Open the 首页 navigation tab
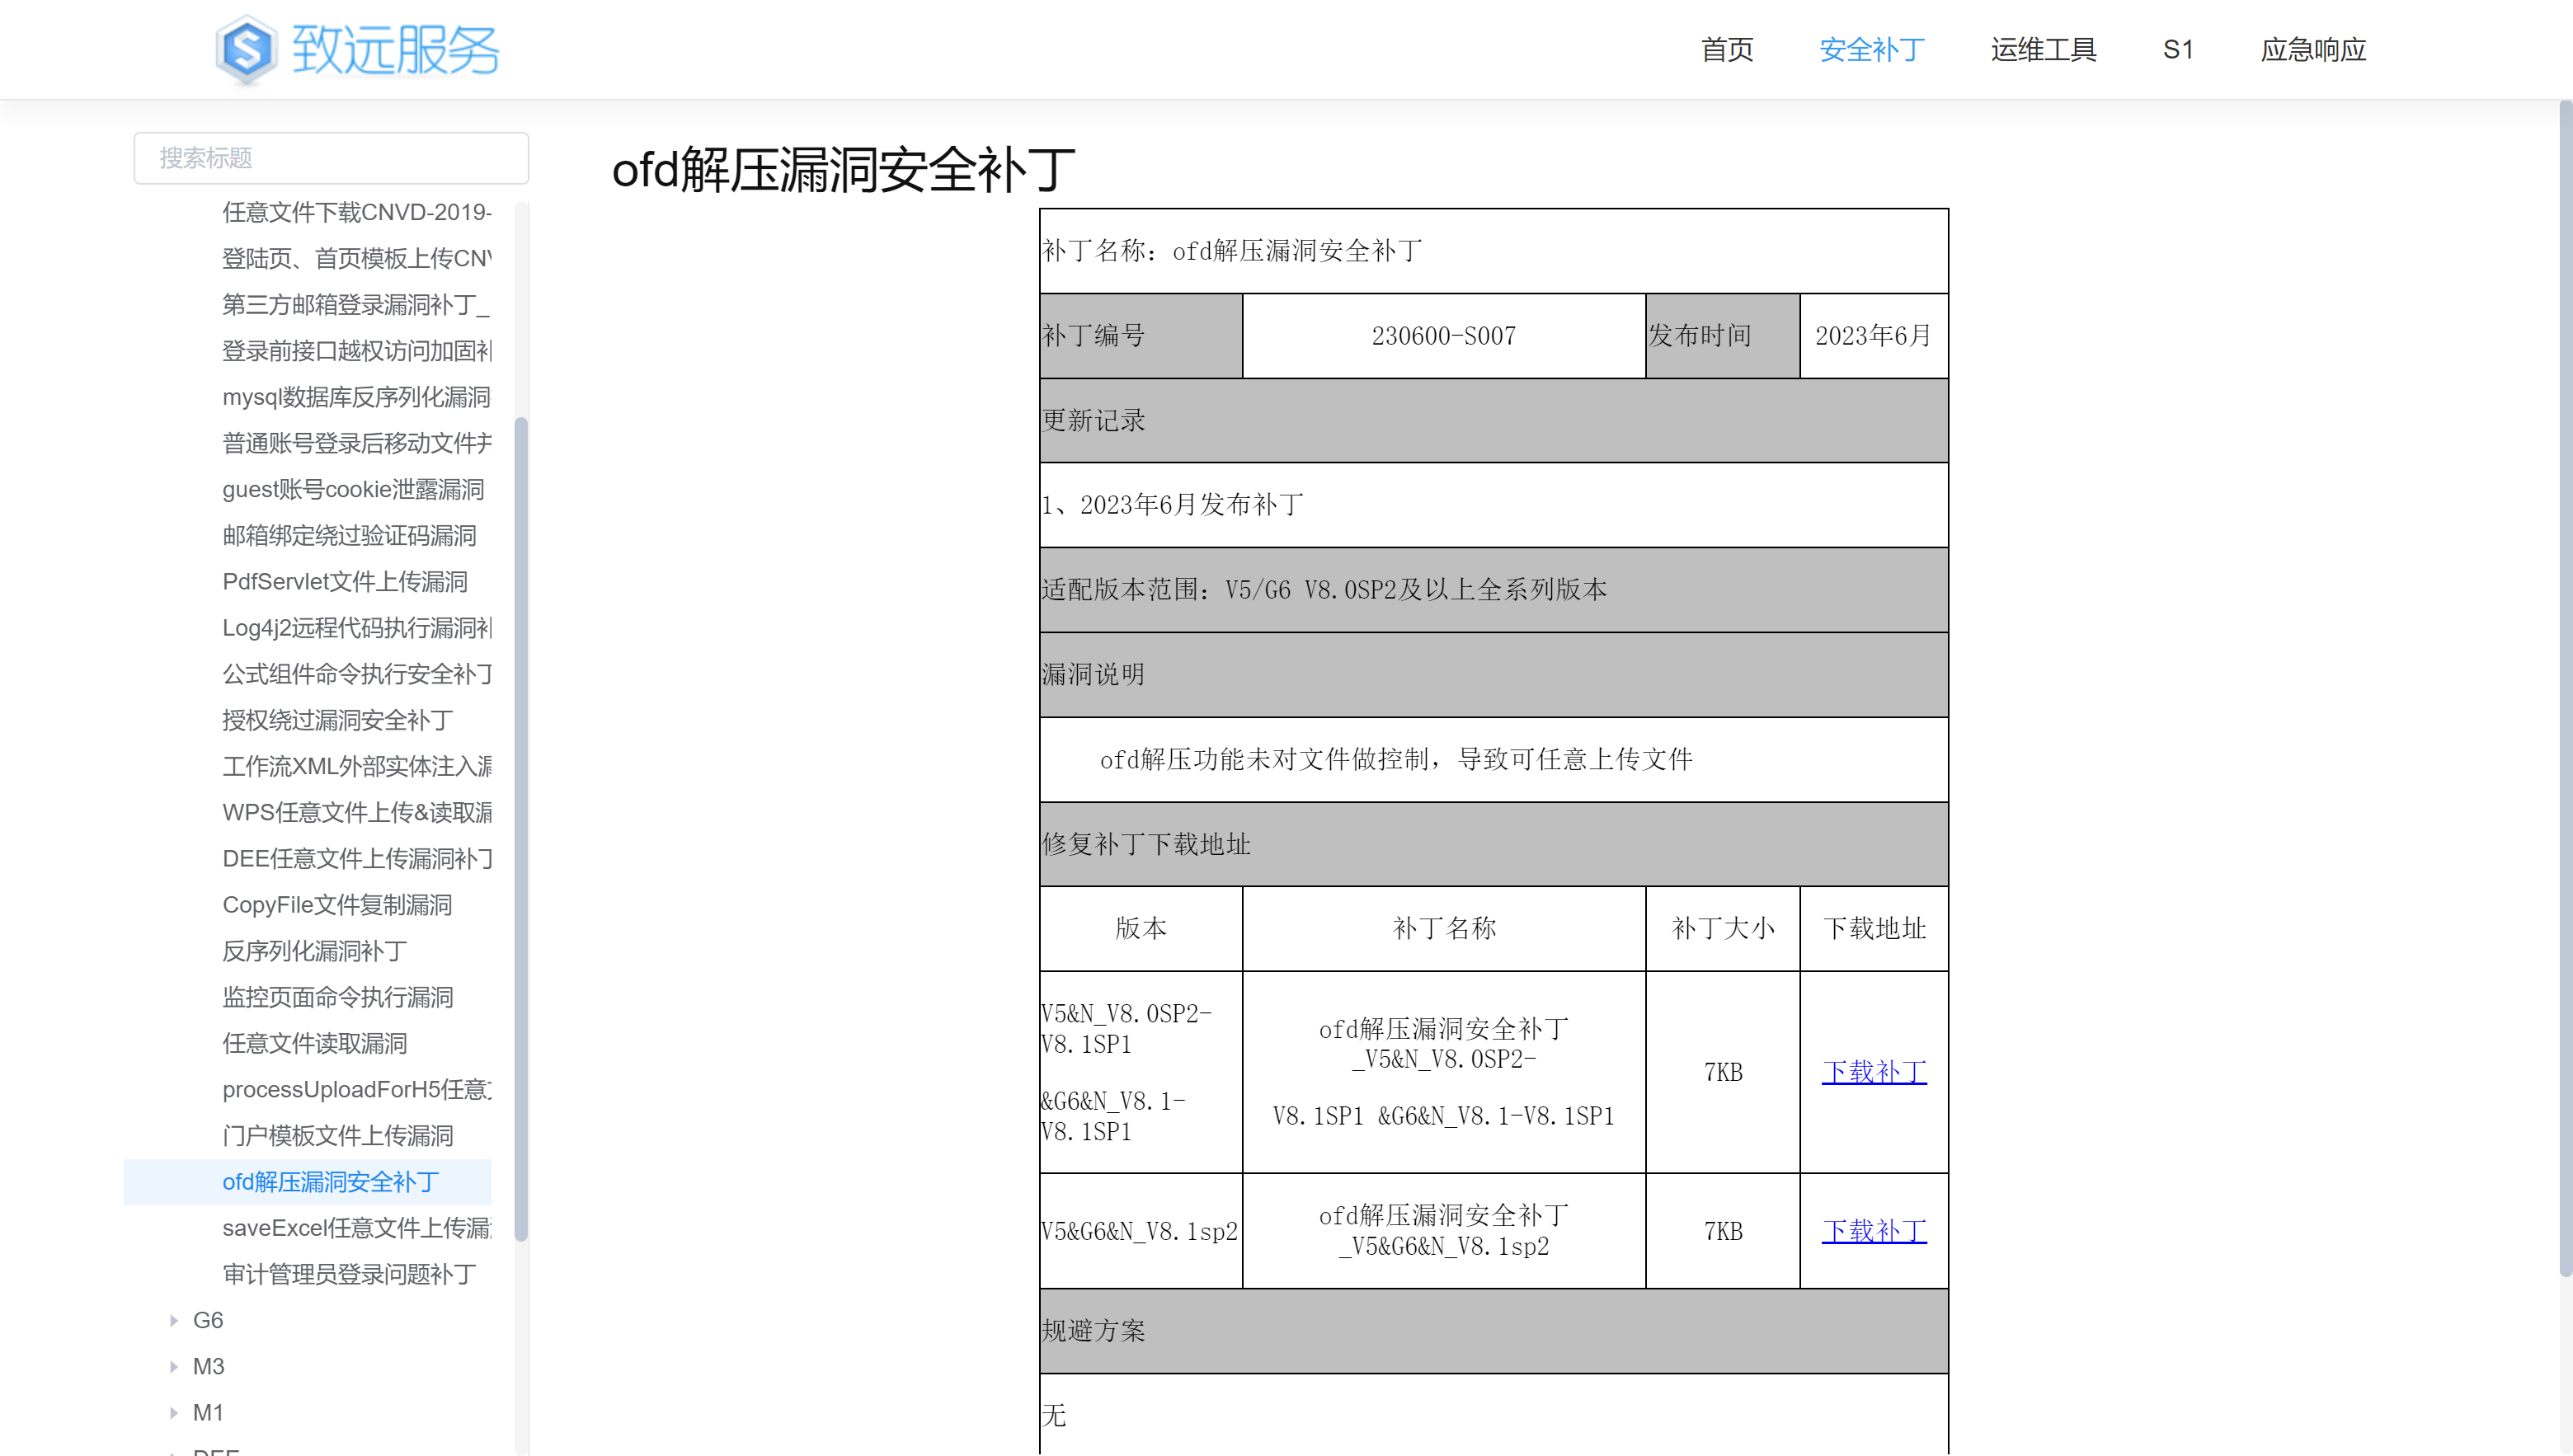This screenshot has height=1456, width=2573. coord(1726,49)
